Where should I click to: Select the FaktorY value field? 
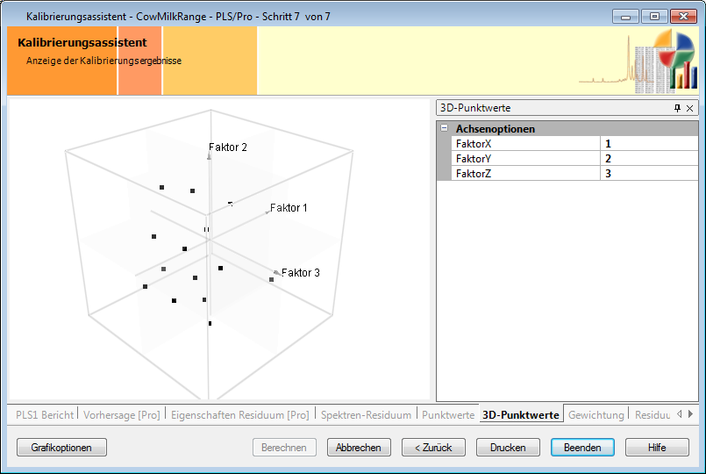click(x=649, y=159)
